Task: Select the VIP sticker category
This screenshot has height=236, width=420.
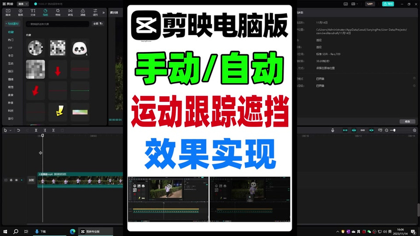Action: [10, 48]
